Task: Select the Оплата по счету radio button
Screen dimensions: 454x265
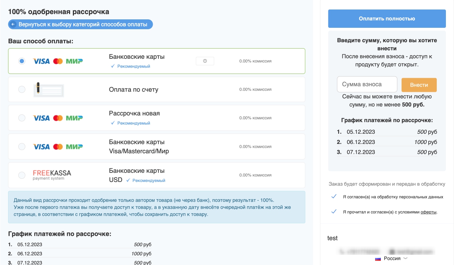Action: [22, 89]
